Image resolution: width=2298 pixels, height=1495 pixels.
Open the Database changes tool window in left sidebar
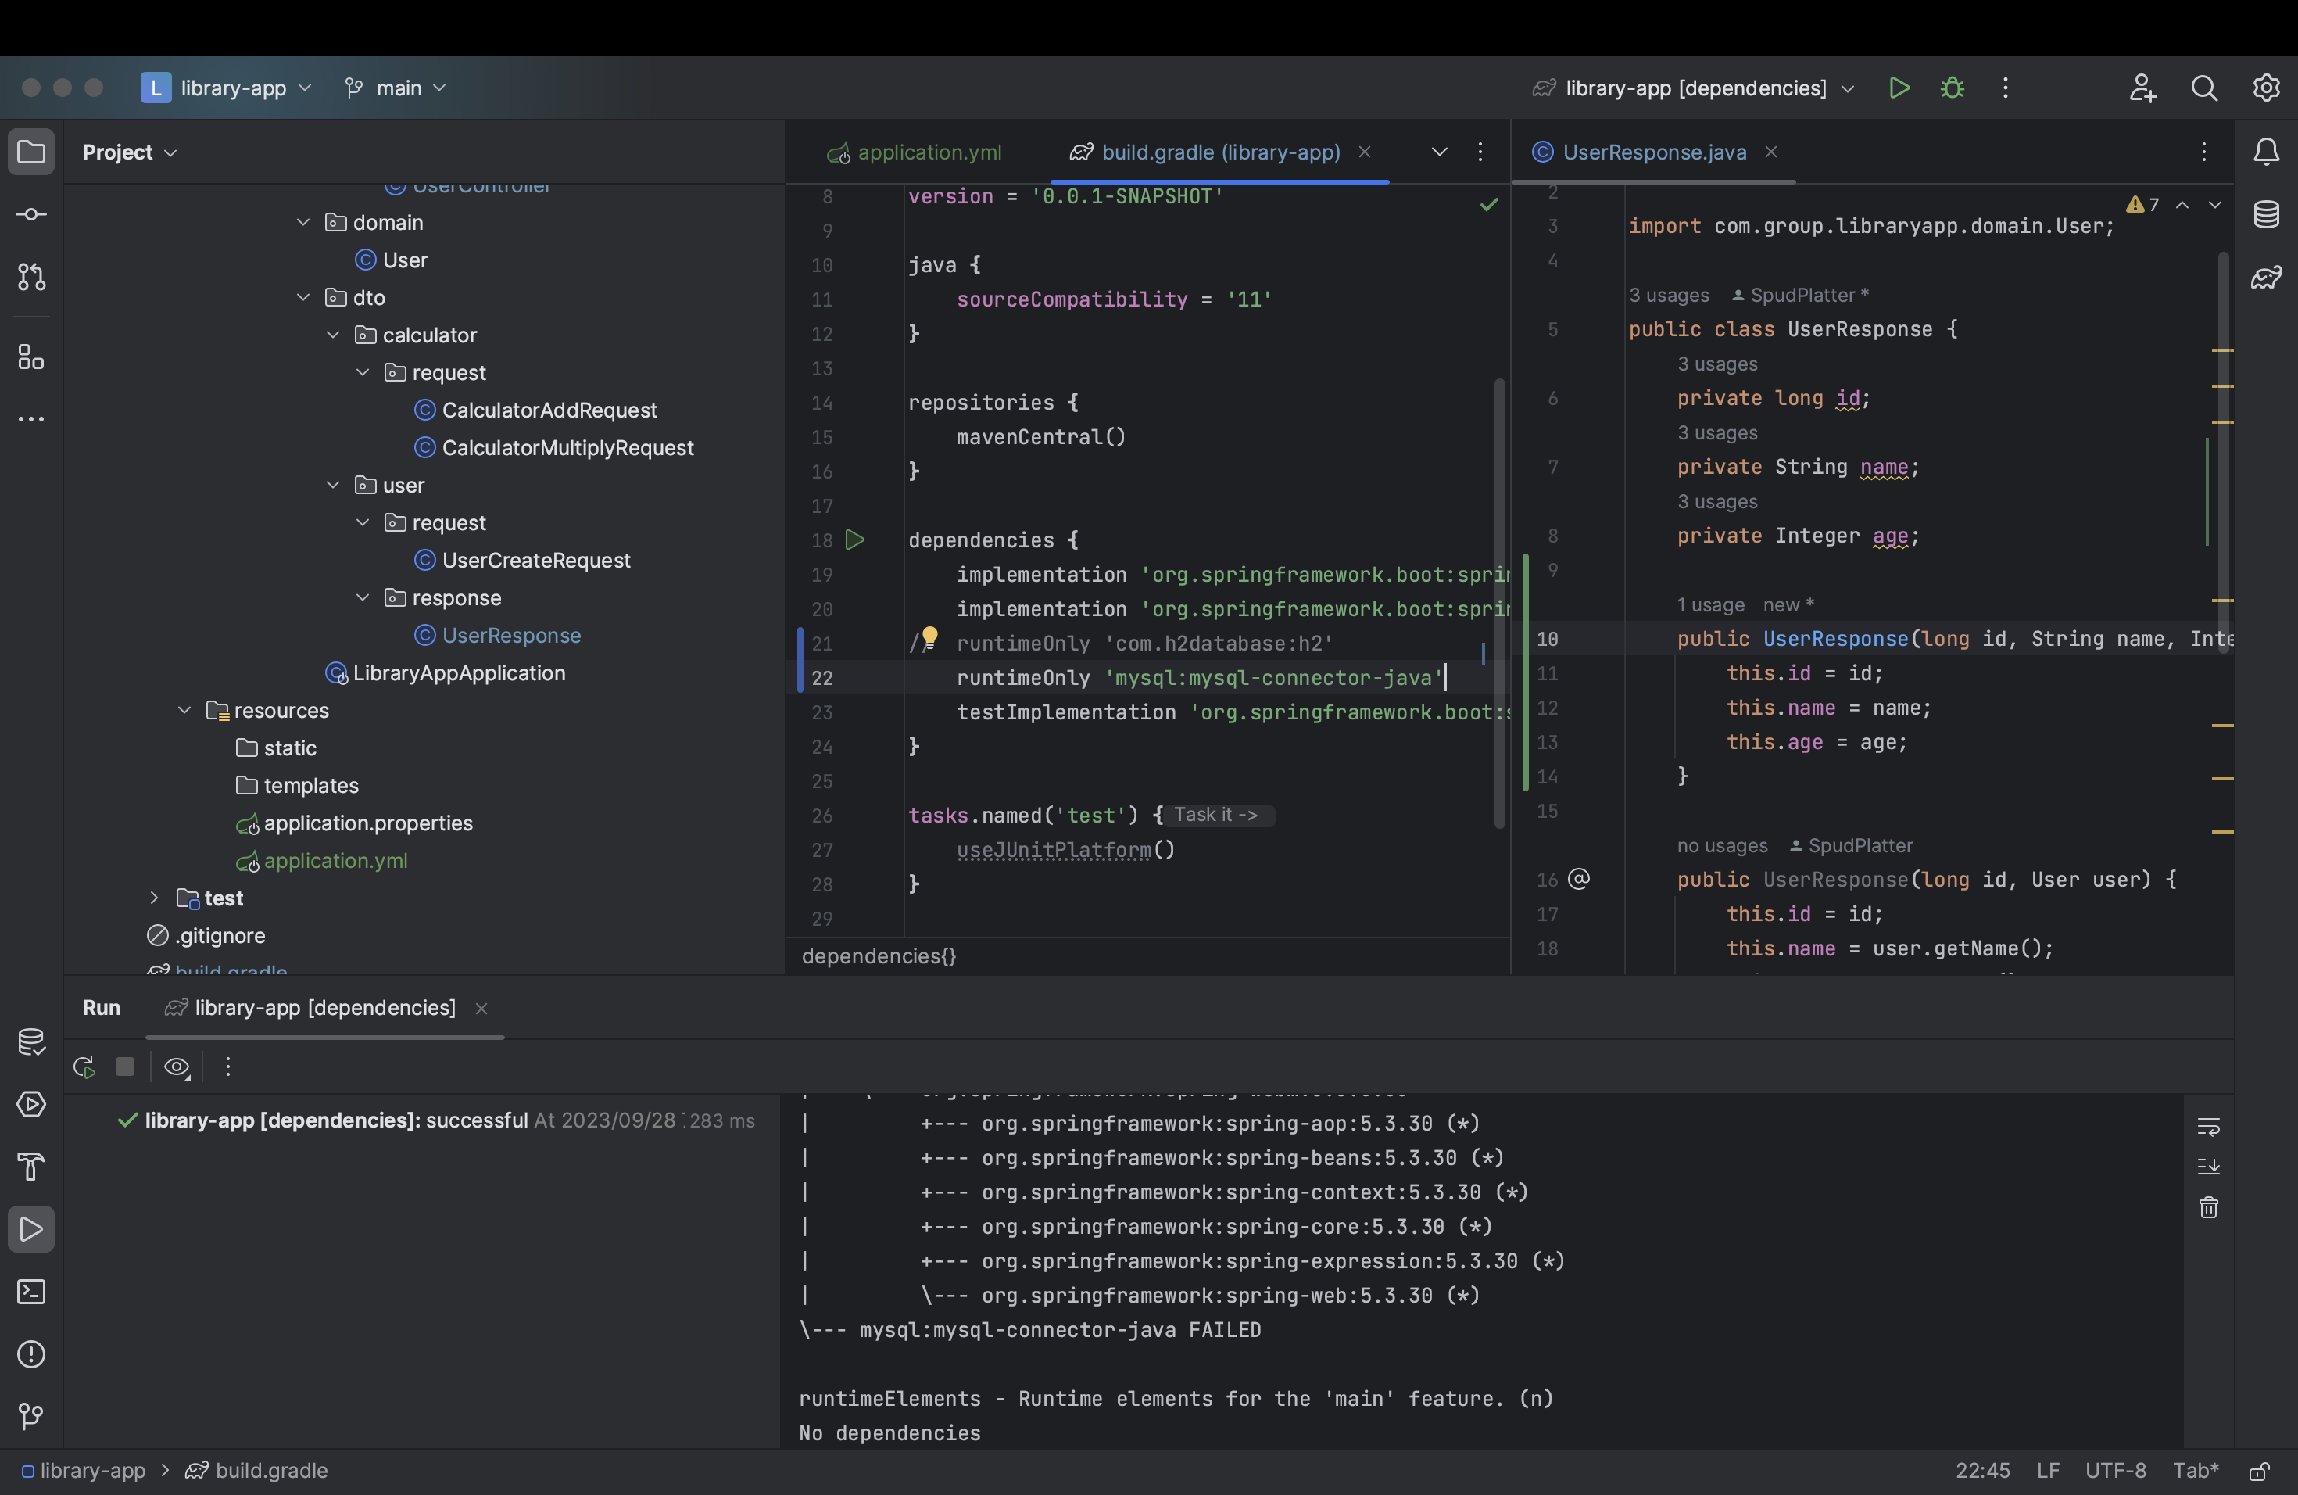coord(31,1042)
